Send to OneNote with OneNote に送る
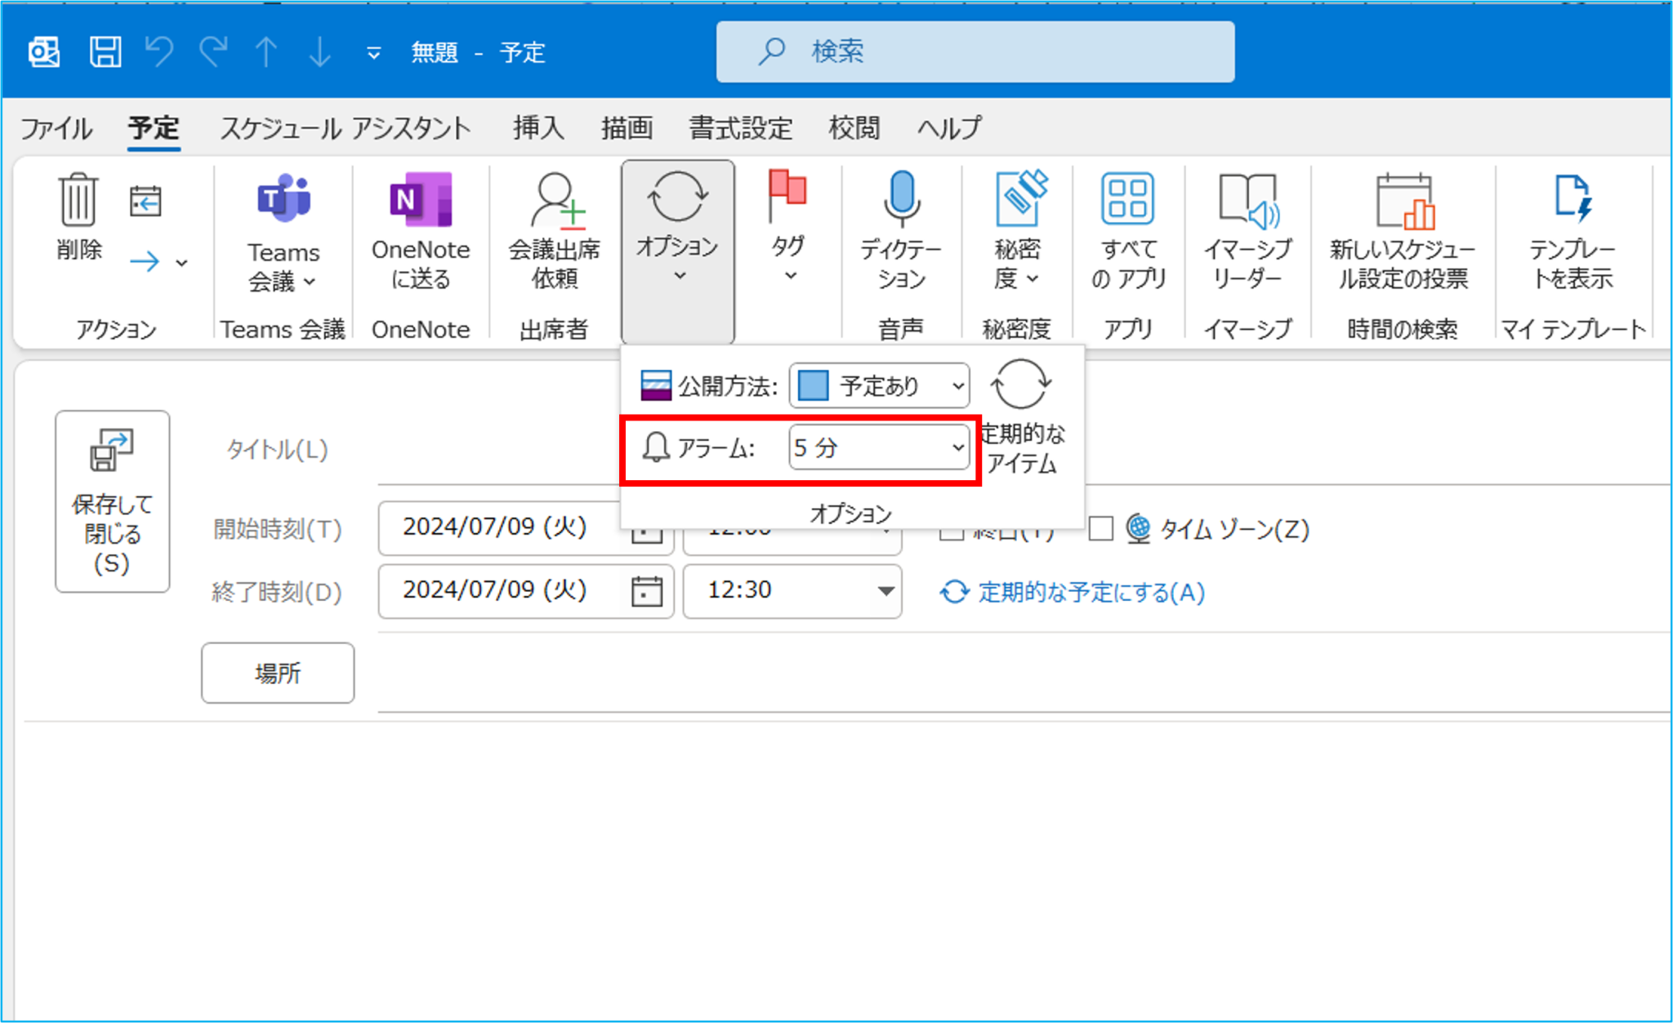This screenshot has height=1023, width=1673. click(421, 232)
